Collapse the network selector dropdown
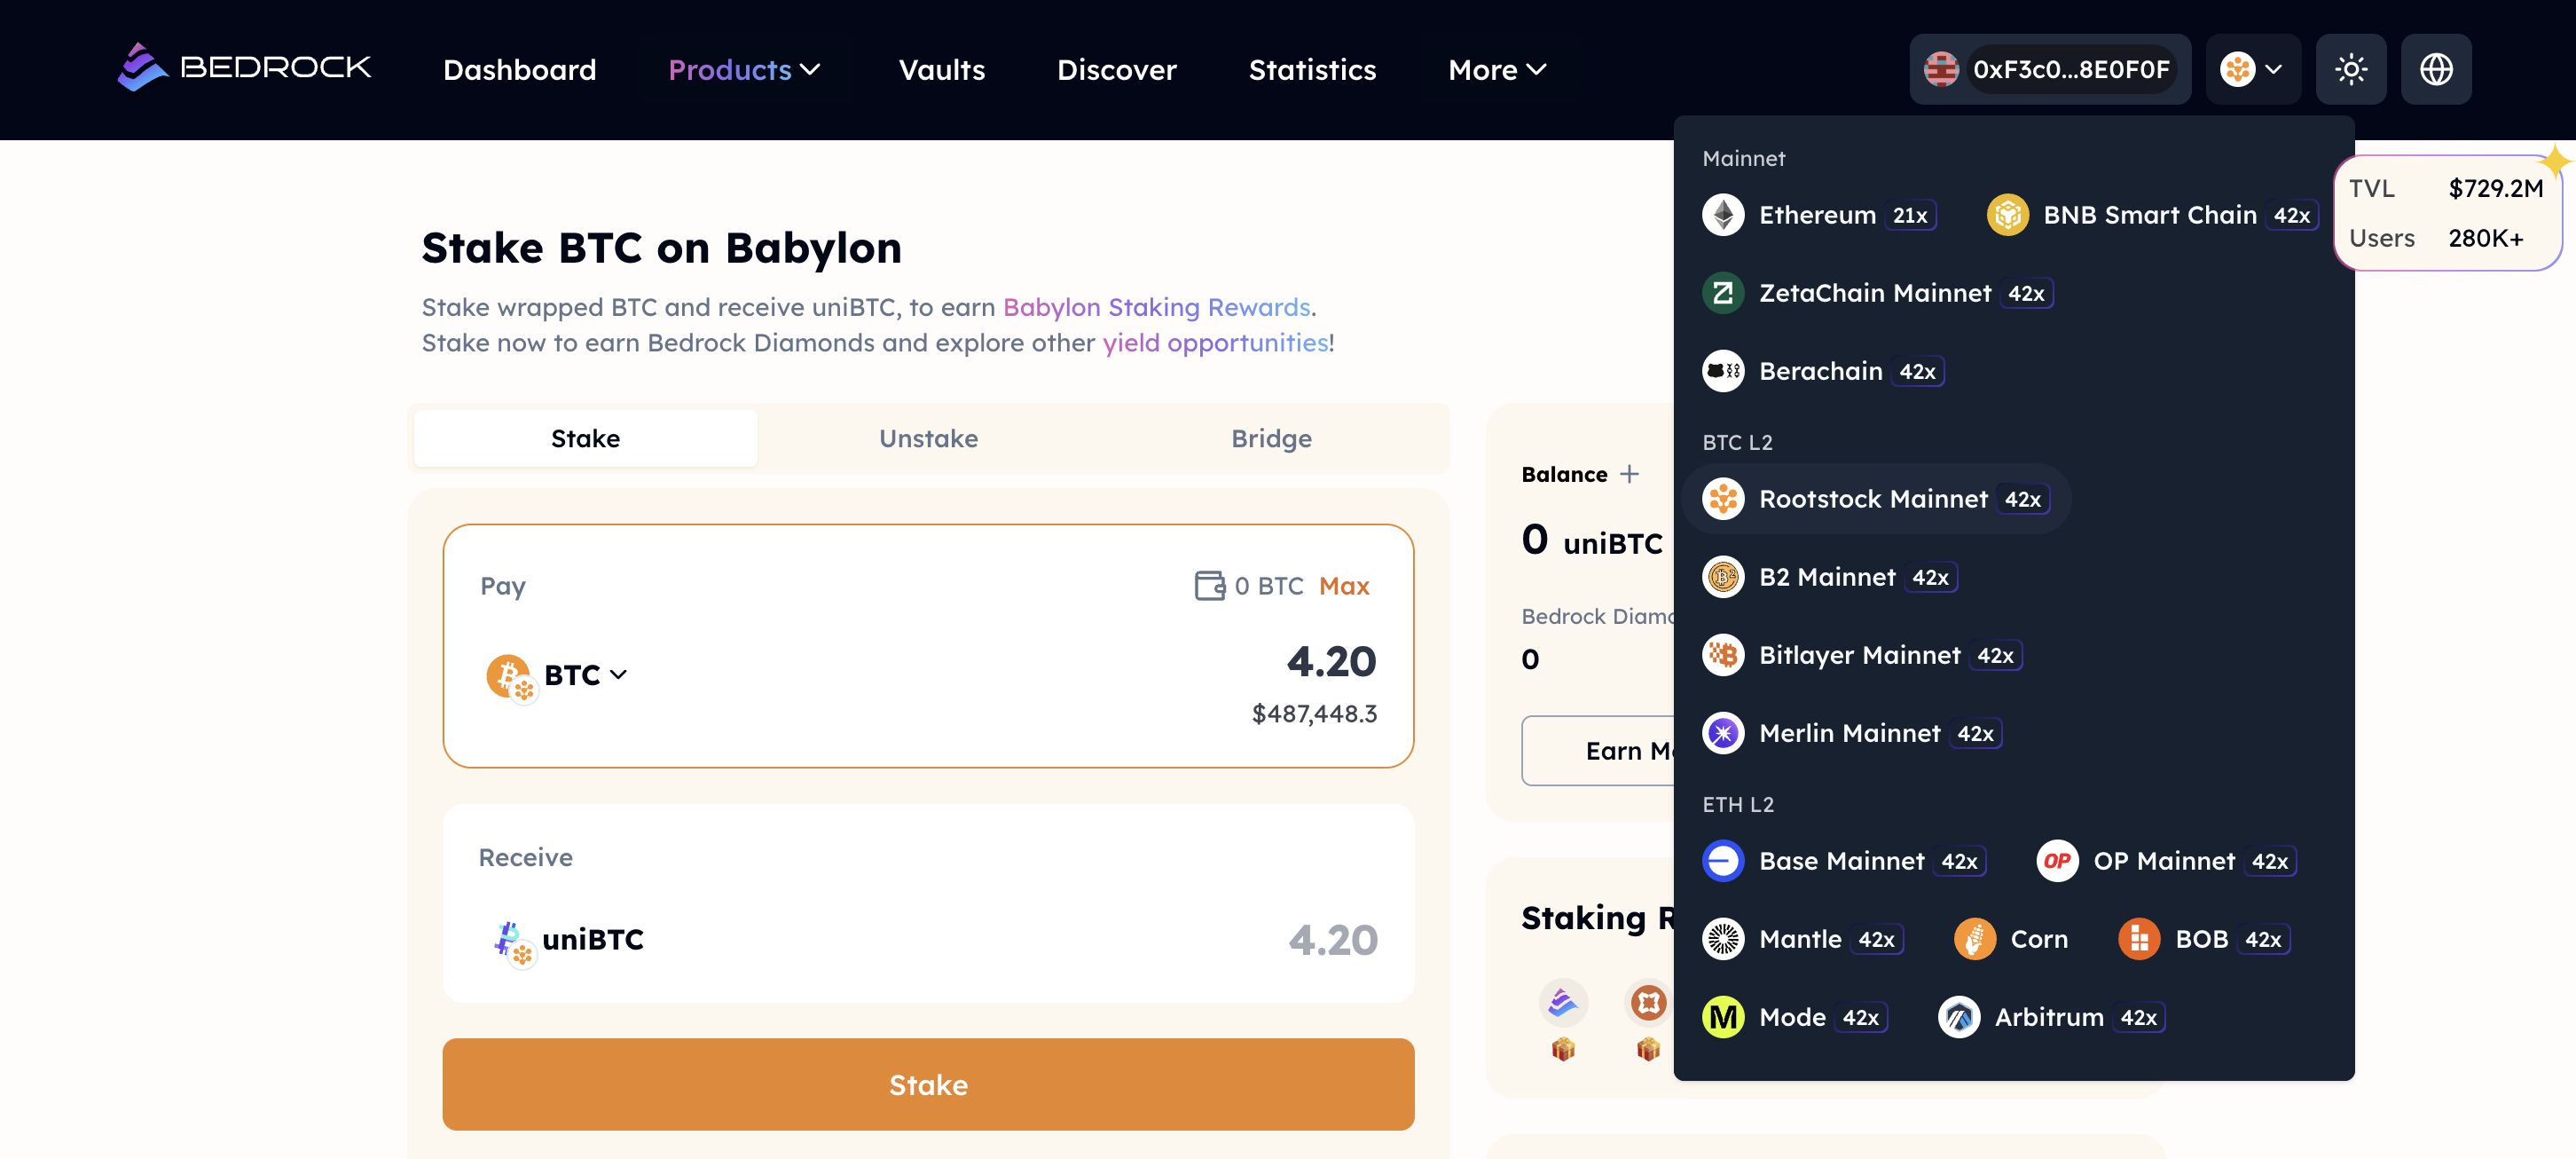Viewport: 2576px width, 1159px height. [x=2252, y=69]
